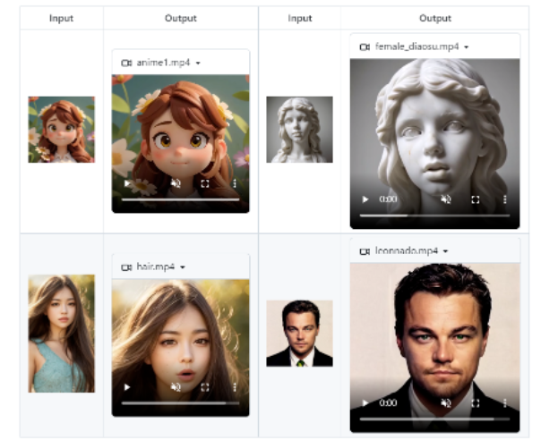Viewport: 541px width, 440px height.
Task: Enter fullscreen on hair.mp4 video
Action: (205, 387)
